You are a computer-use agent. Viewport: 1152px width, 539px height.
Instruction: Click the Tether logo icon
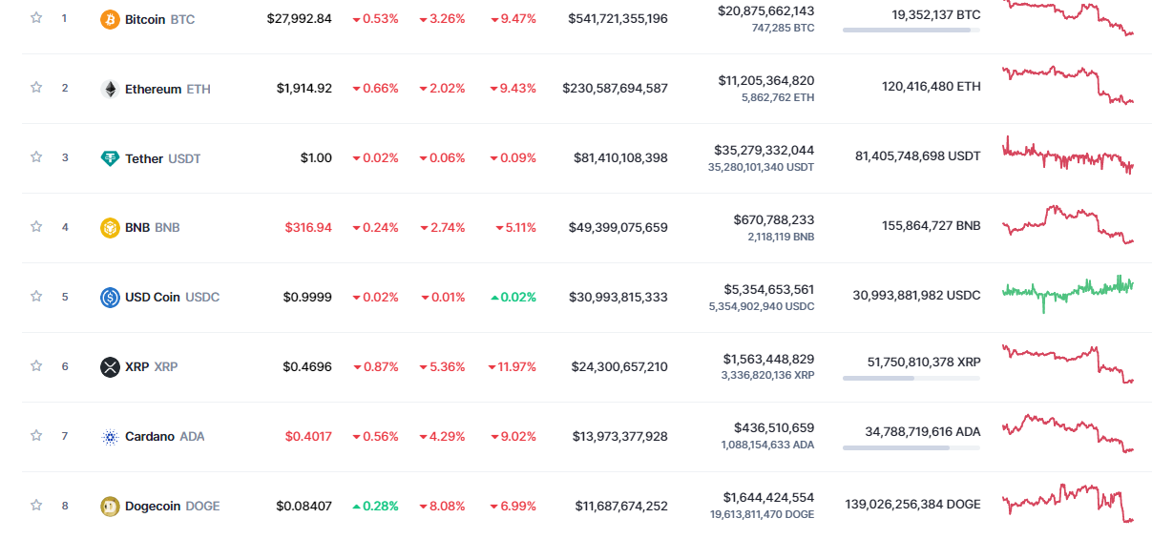110,158
